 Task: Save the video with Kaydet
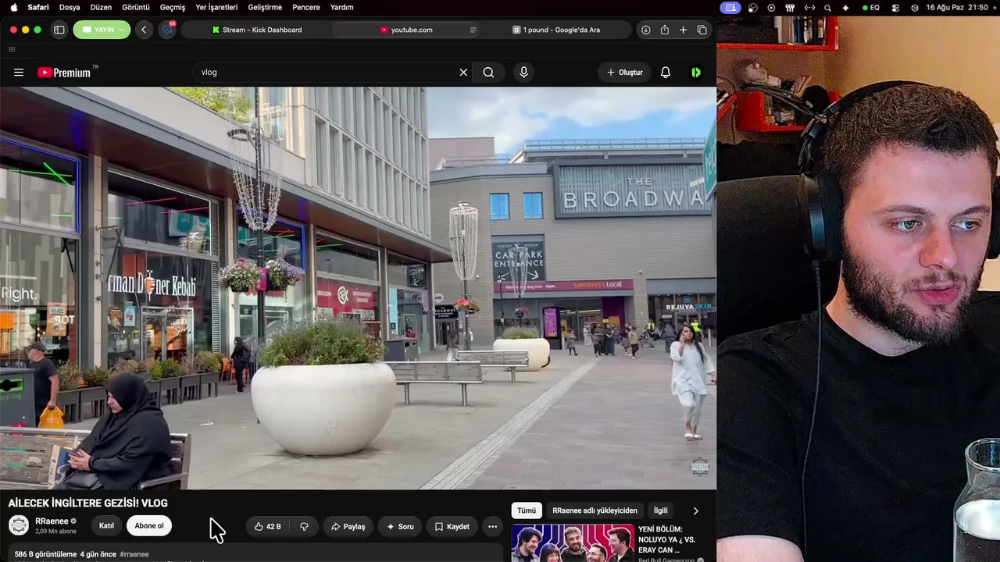coord(452,527)
